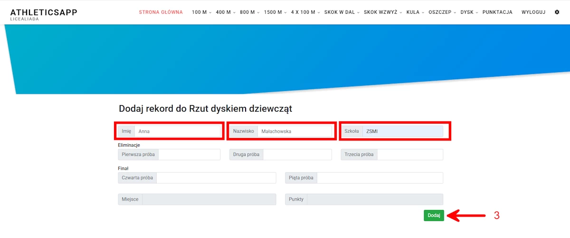The width and height of the screenshot is (570, 238).
Task: Click the ATHLETICSAPP logo
Action: 44,12
